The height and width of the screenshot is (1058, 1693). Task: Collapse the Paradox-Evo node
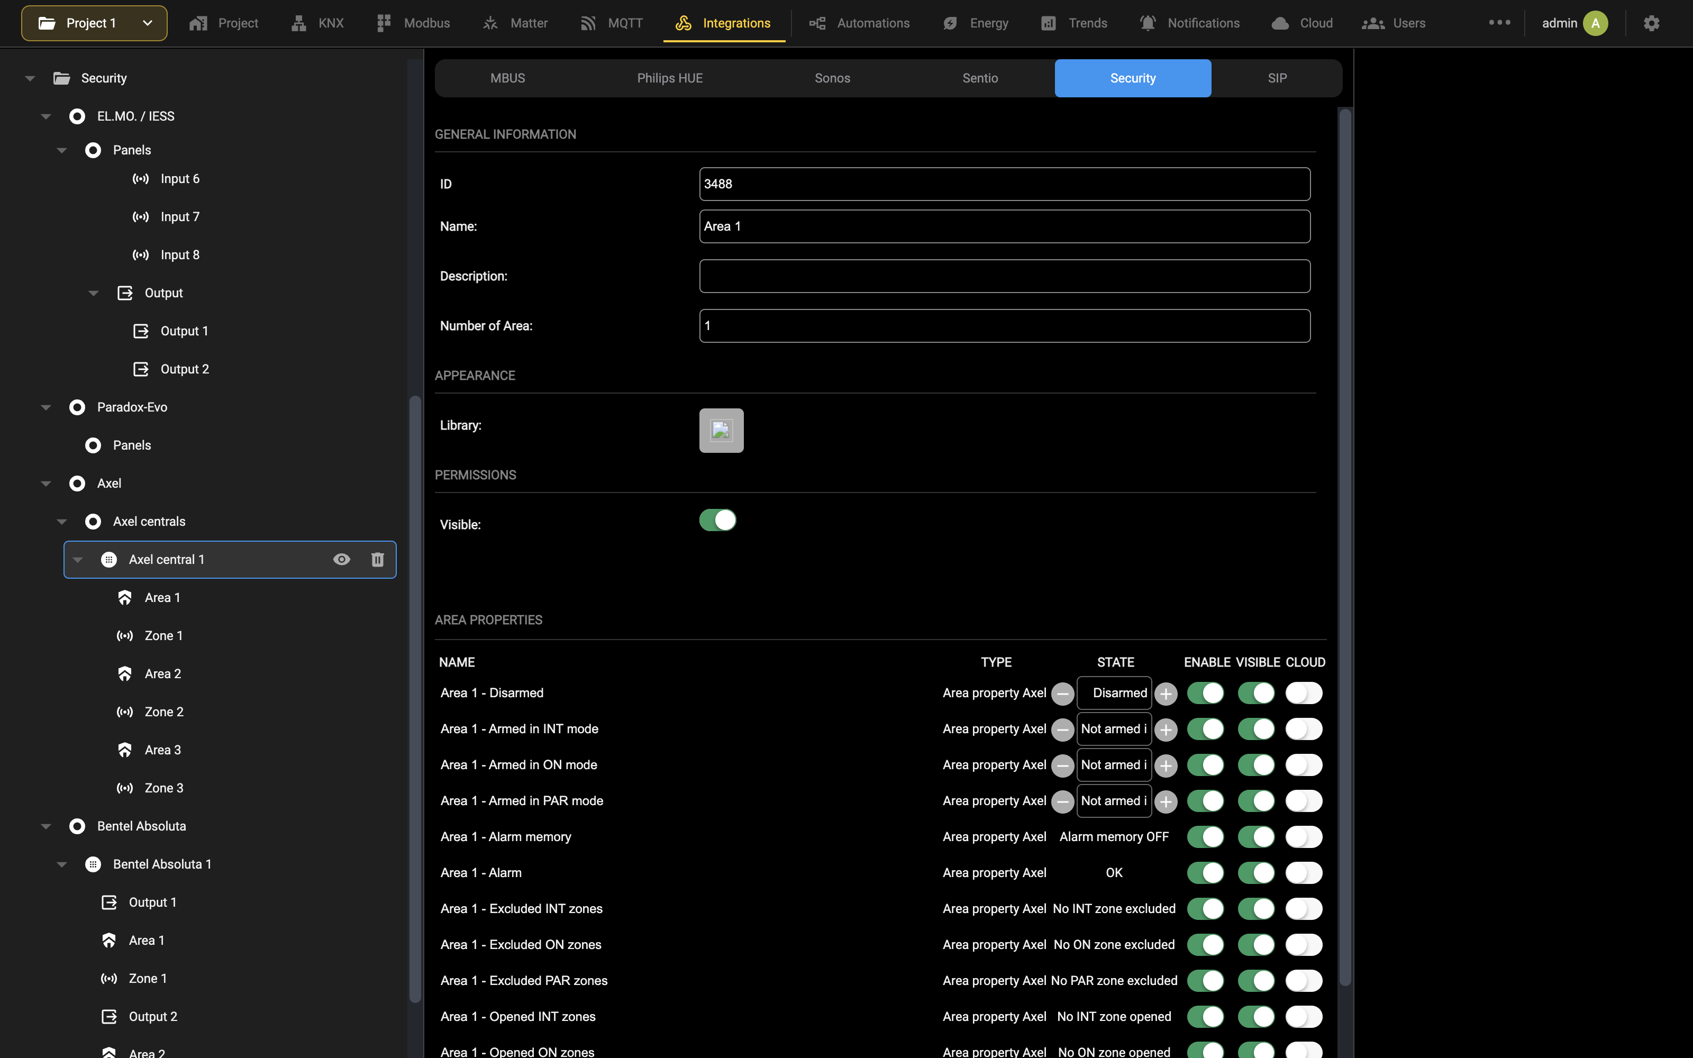click(46, 407)
